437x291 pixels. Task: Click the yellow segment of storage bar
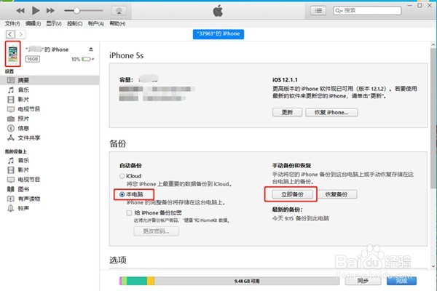coord(151,281)
